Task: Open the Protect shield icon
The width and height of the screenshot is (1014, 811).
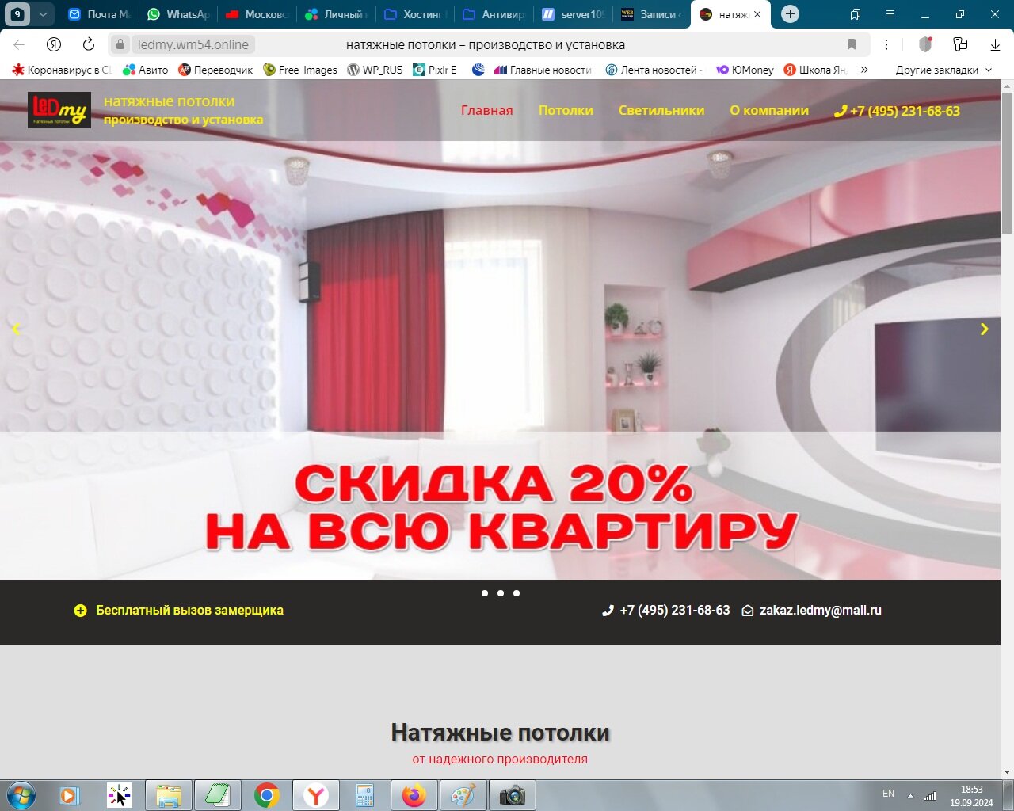Action: (925, 44)
